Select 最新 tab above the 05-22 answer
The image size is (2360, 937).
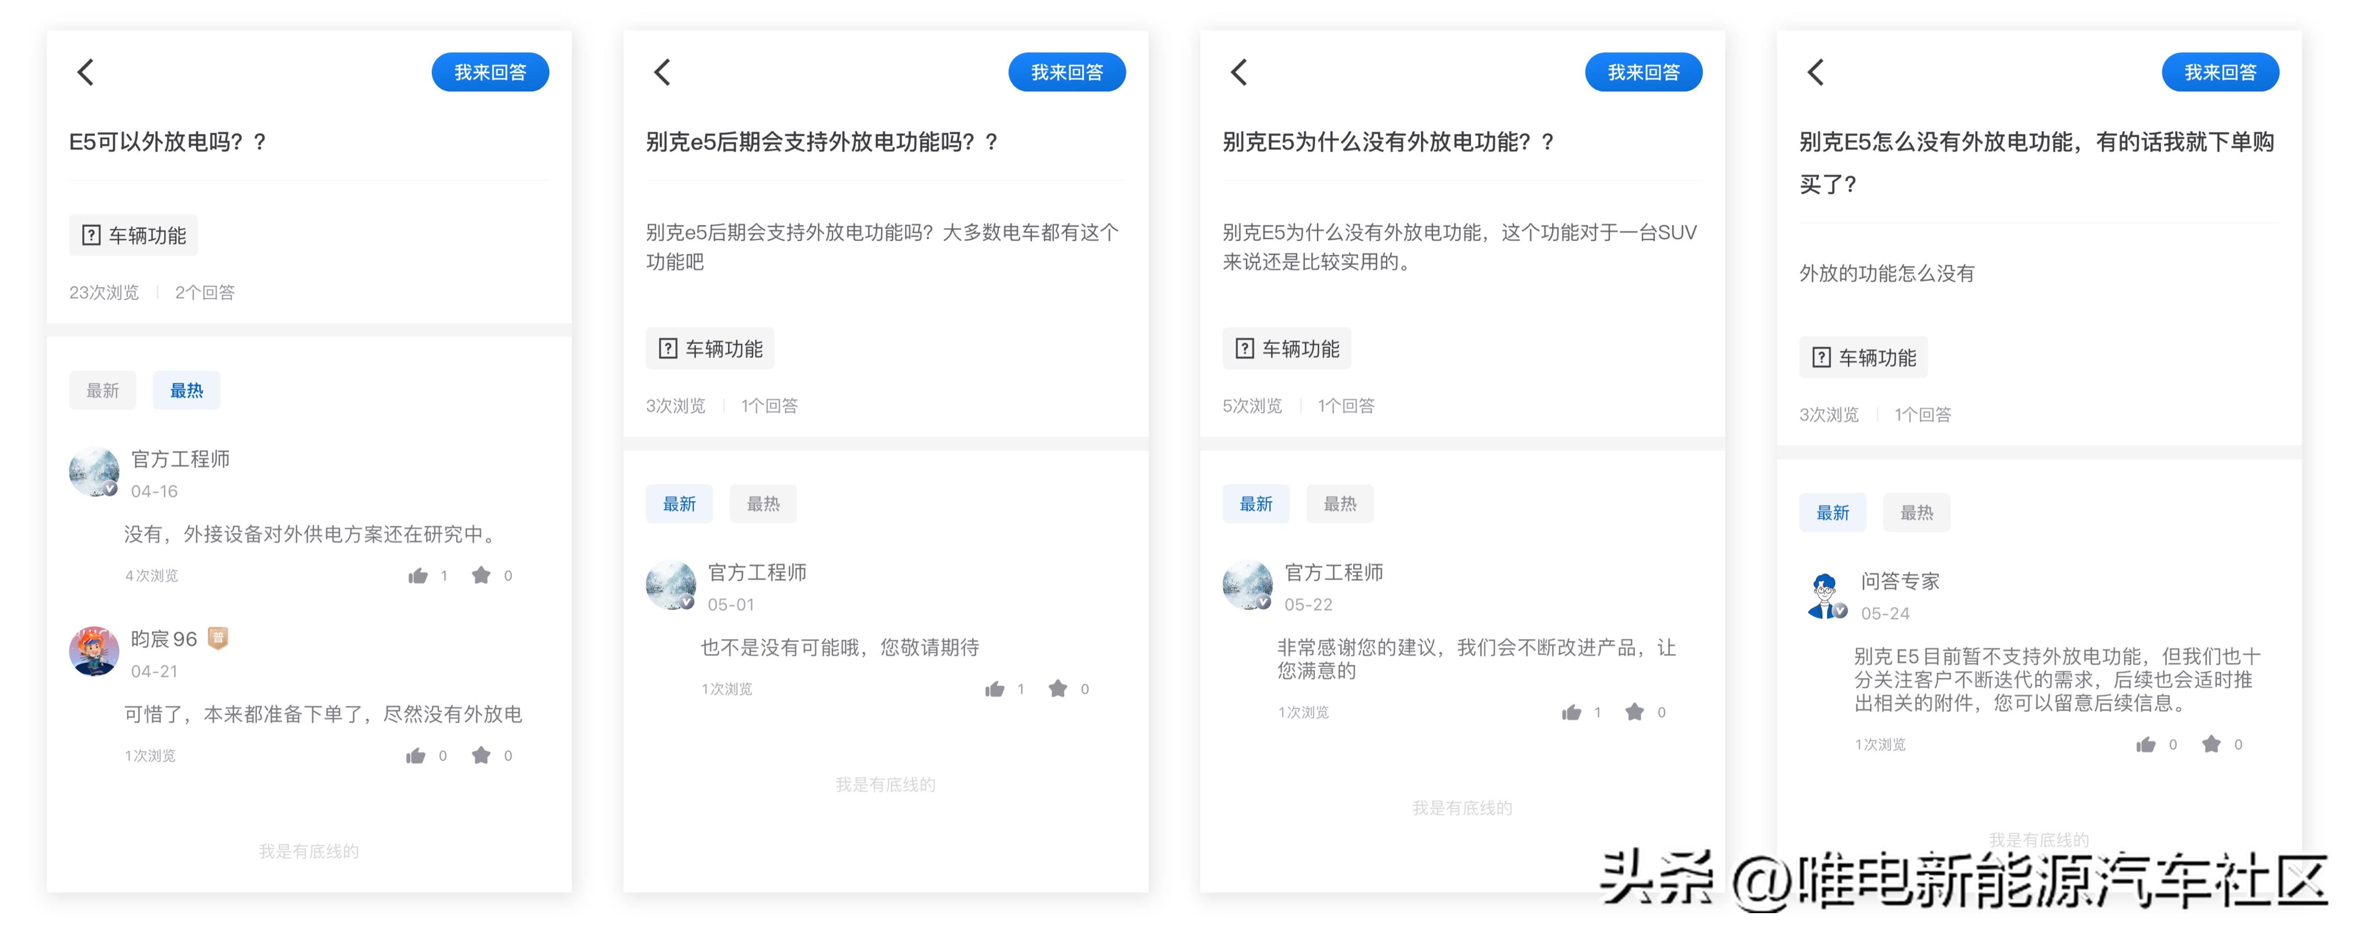pos(1256,504)
